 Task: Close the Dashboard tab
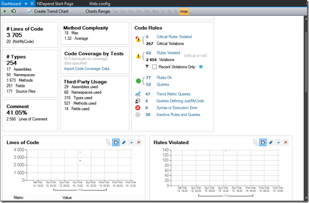pos(32,3)
